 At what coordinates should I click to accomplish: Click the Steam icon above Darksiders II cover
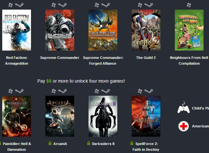coord(105,91)
